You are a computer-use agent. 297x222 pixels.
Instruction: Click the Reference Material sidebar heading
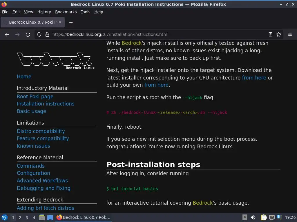pos(40,158)
